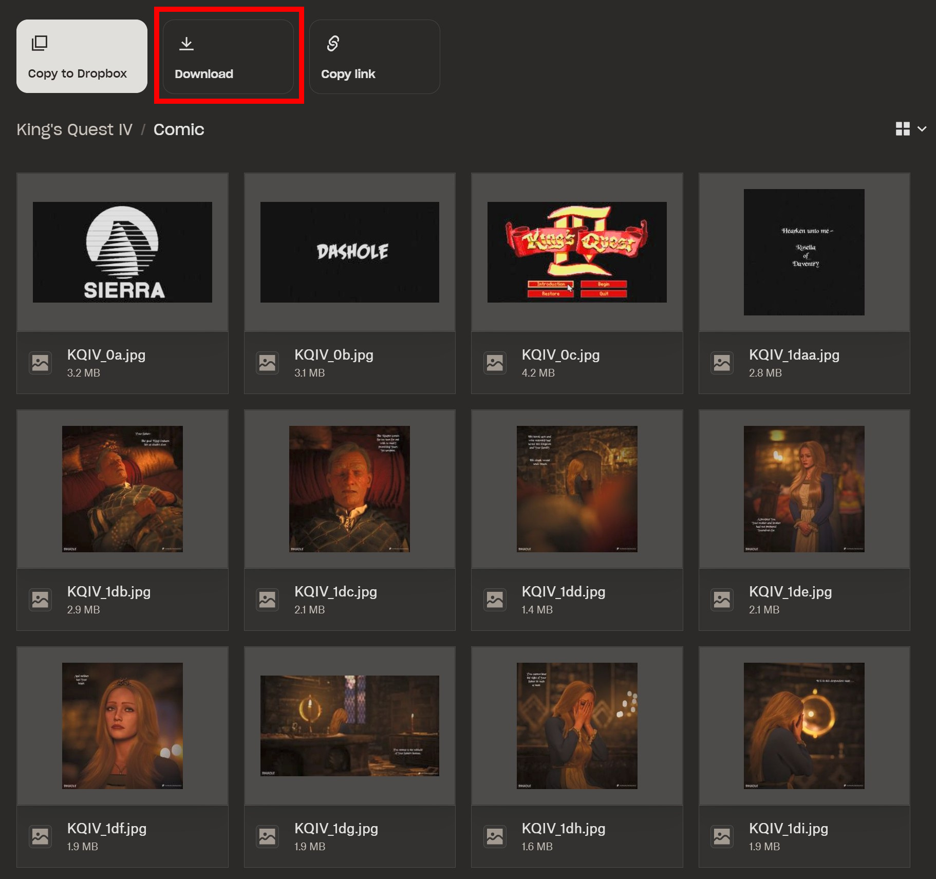The width and height of the screenshot is (936, 879).
Task: Click the file name KQIV_1dd.jpg
Action: pos(564,592)
